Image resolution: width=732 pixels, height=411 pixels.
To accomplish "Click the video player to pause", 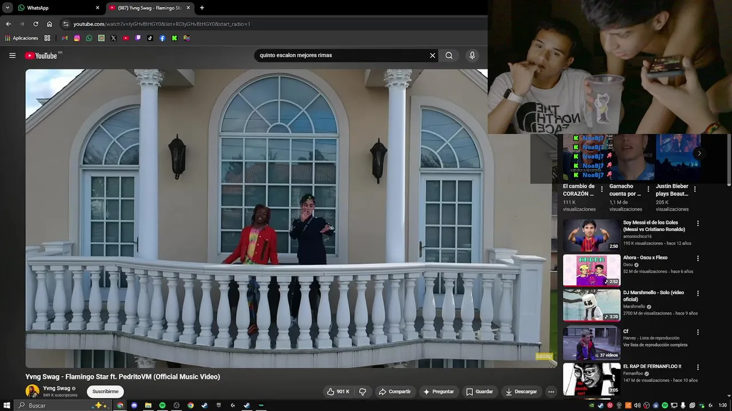I will (x=291, y=219).
